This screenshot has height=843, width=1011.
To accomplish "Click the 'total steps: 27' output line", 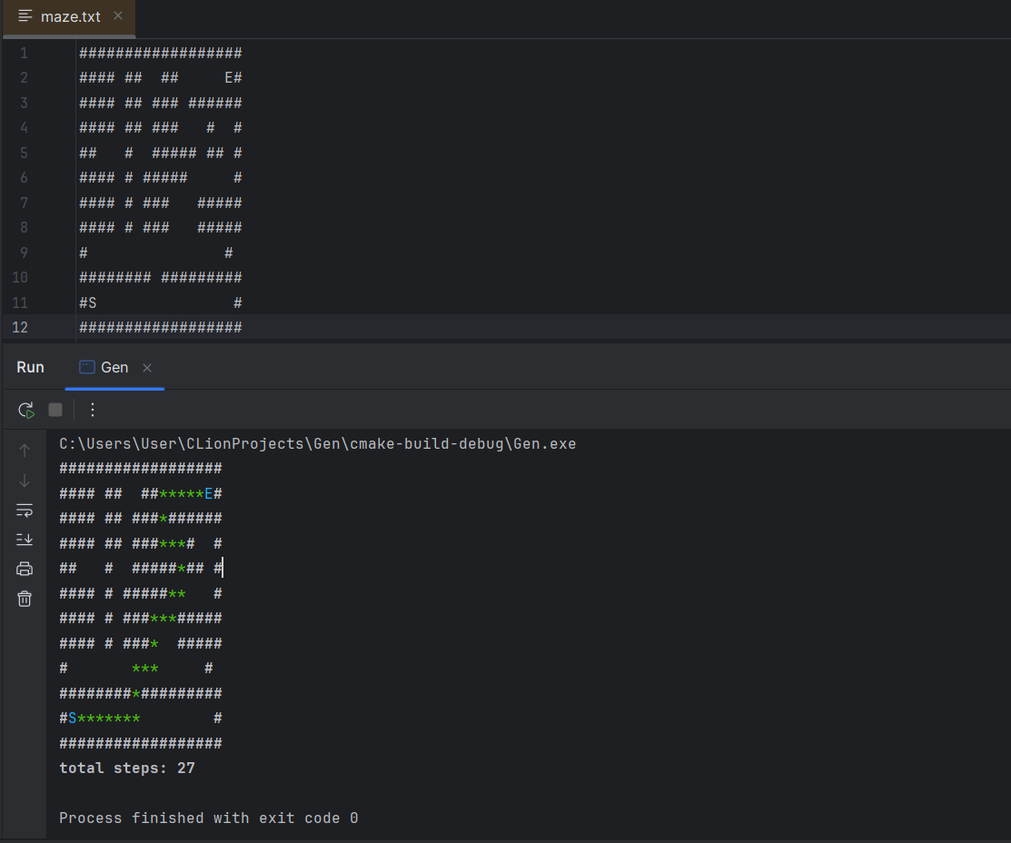I will 127,769.
